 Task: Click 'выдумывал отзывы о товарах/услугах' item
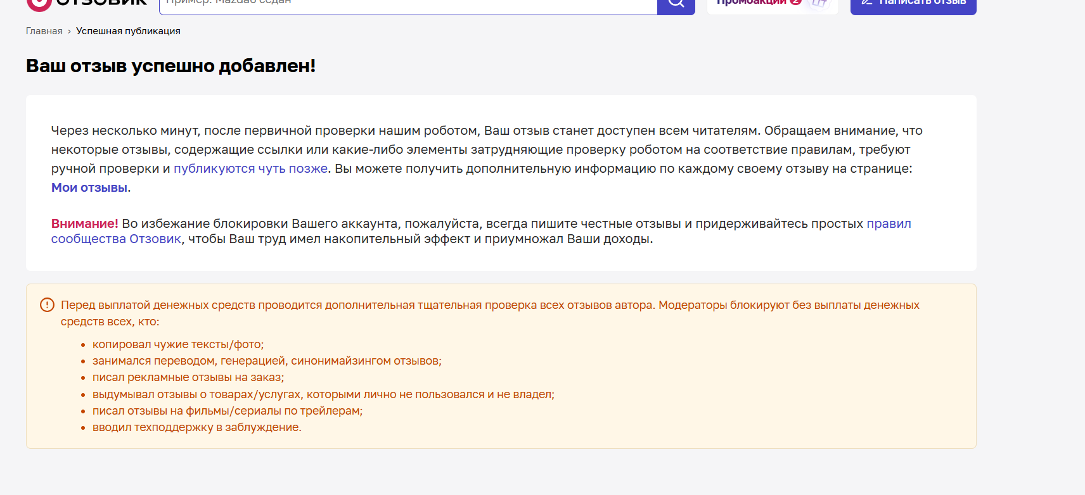pyautogui.click(x=323, y=394)
